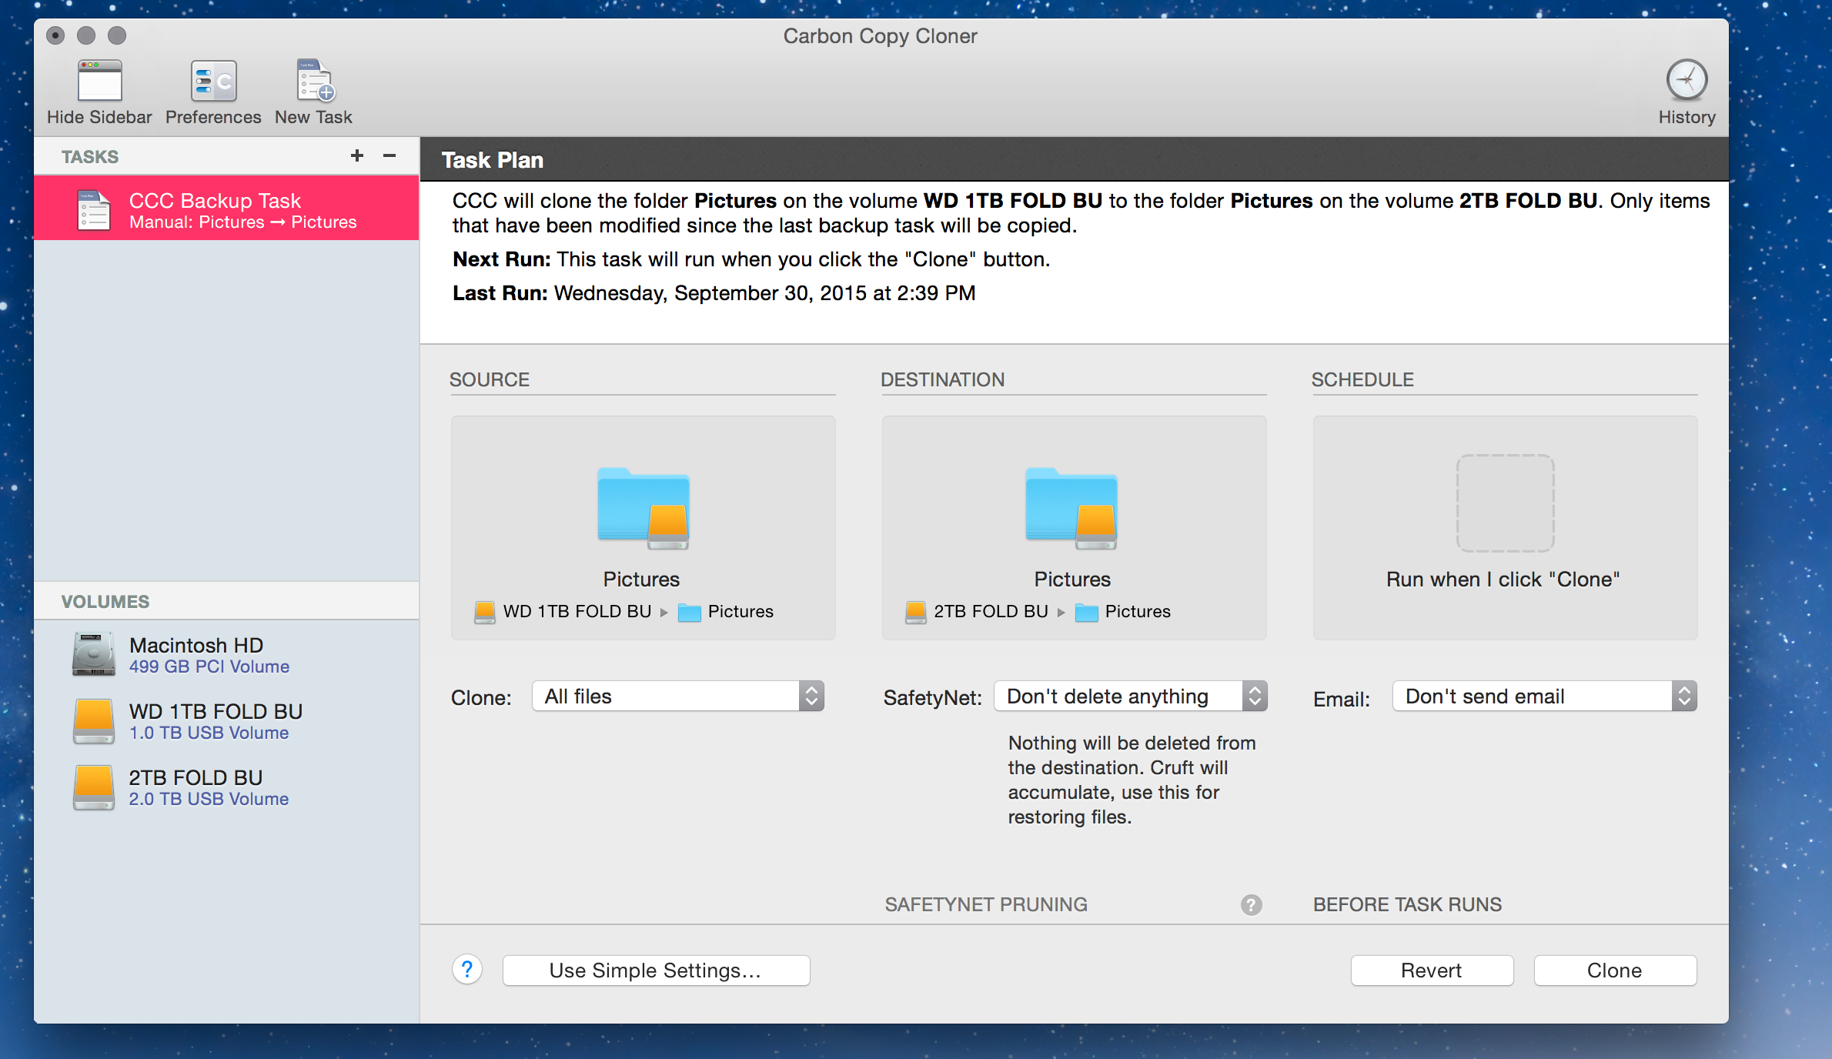Click the small drive icon in destination path
The image size is (1832, 1059).
coord(916,612)
